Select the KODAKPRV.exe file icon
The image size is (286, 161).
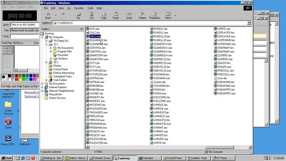pyautogui.click(x=215, y=93)
